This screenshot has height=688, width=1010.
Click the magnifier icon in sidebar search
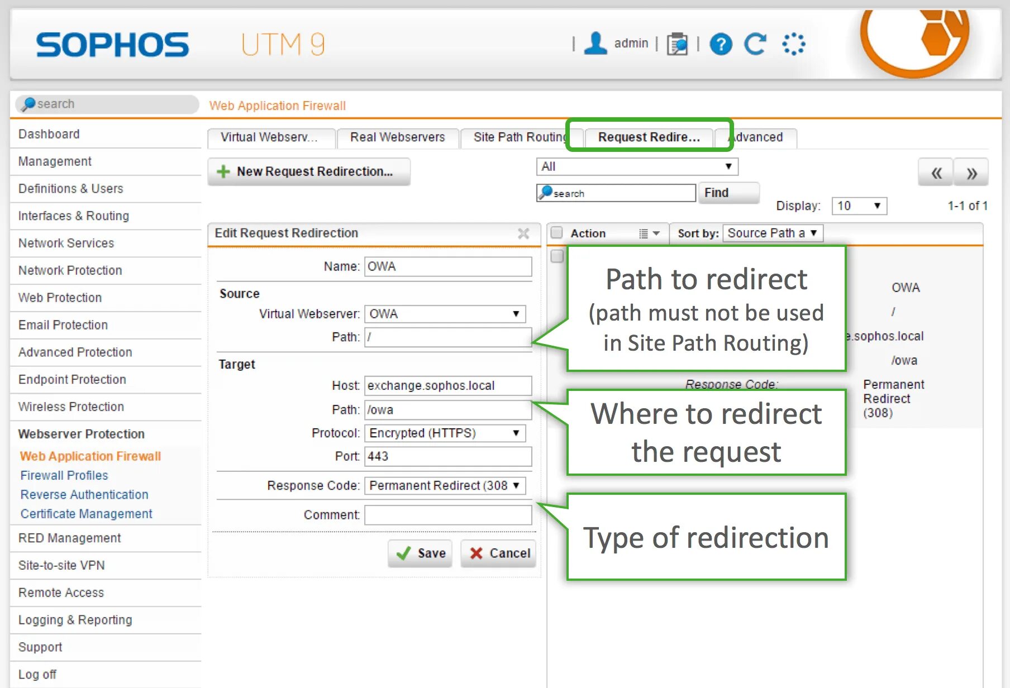[x=28, y=104]
